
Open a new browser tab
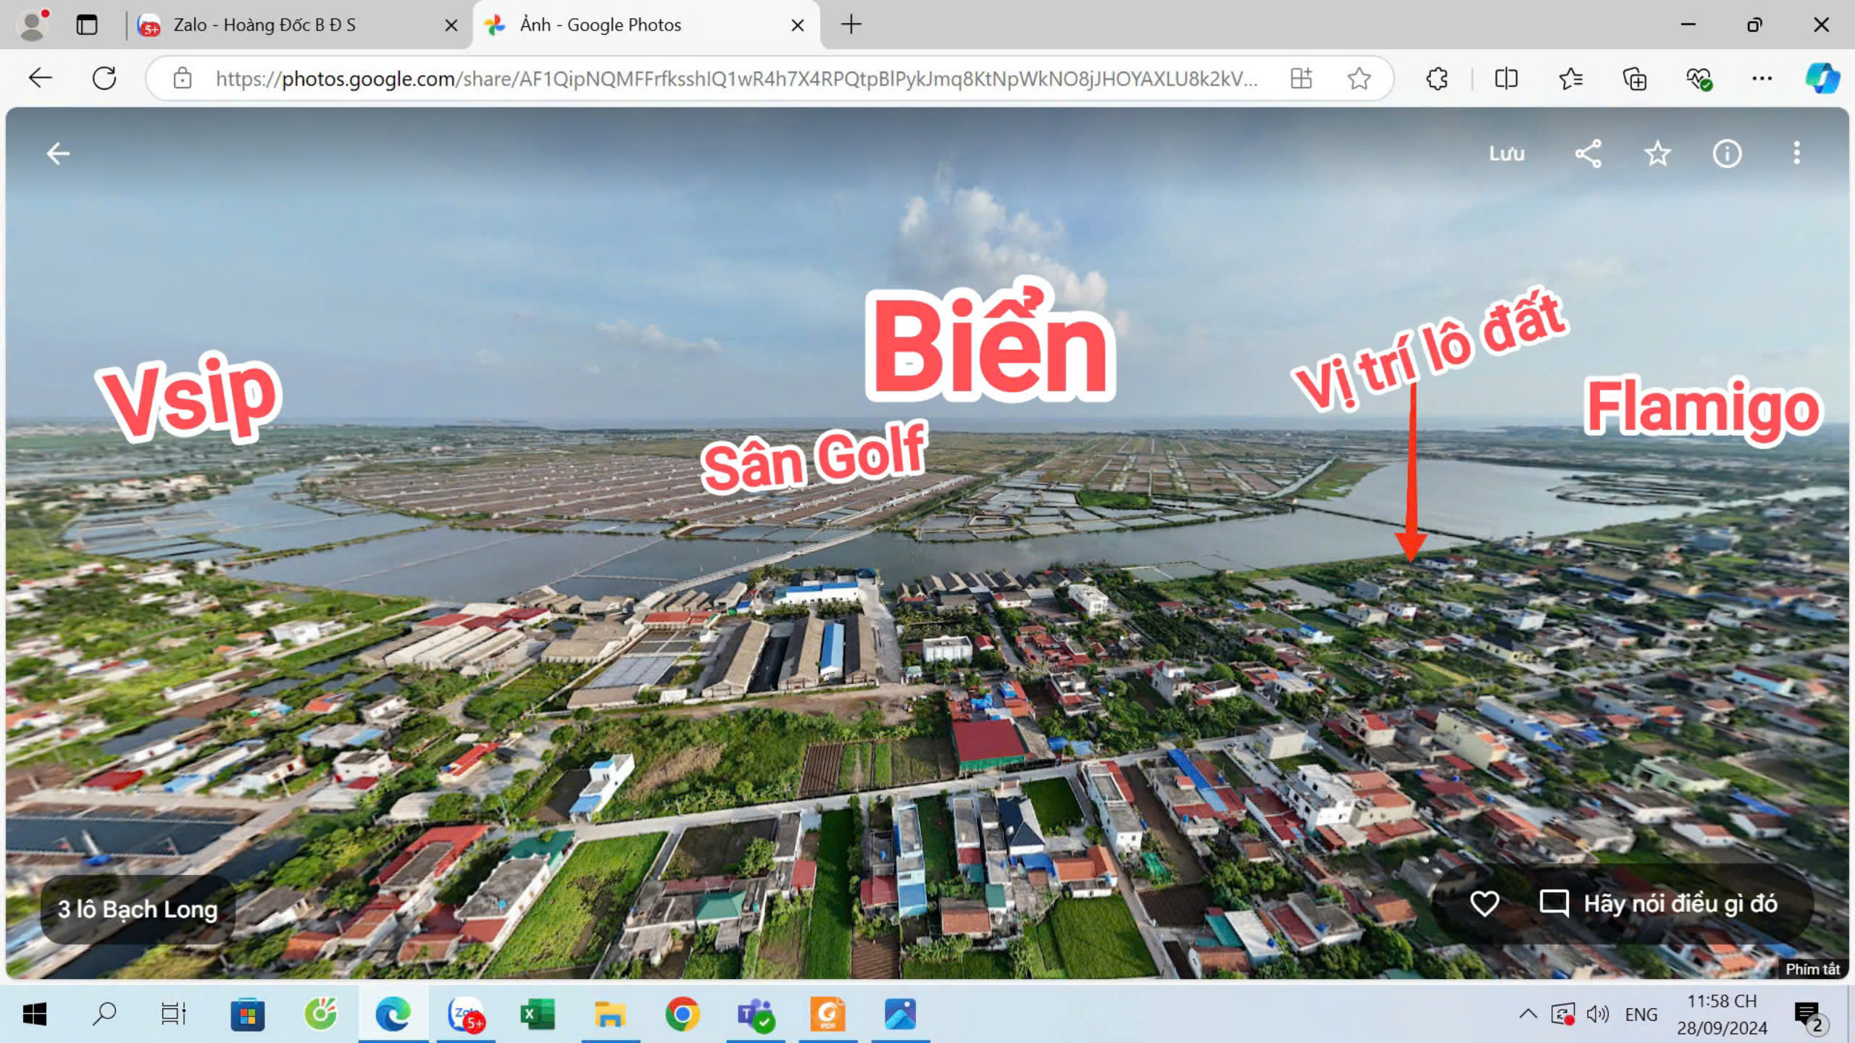tap(851, 25)
